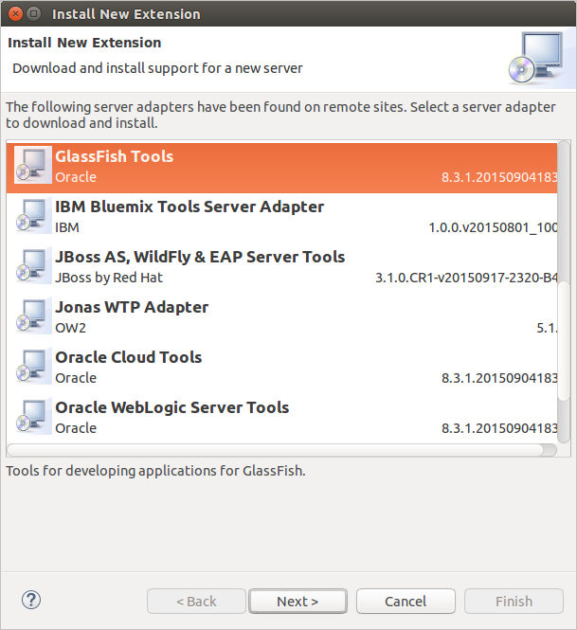Image resolution: width=577 pixels, height=630 pixels.
Task: Click the disabled < Back button
Action: (x=196, y=602)
